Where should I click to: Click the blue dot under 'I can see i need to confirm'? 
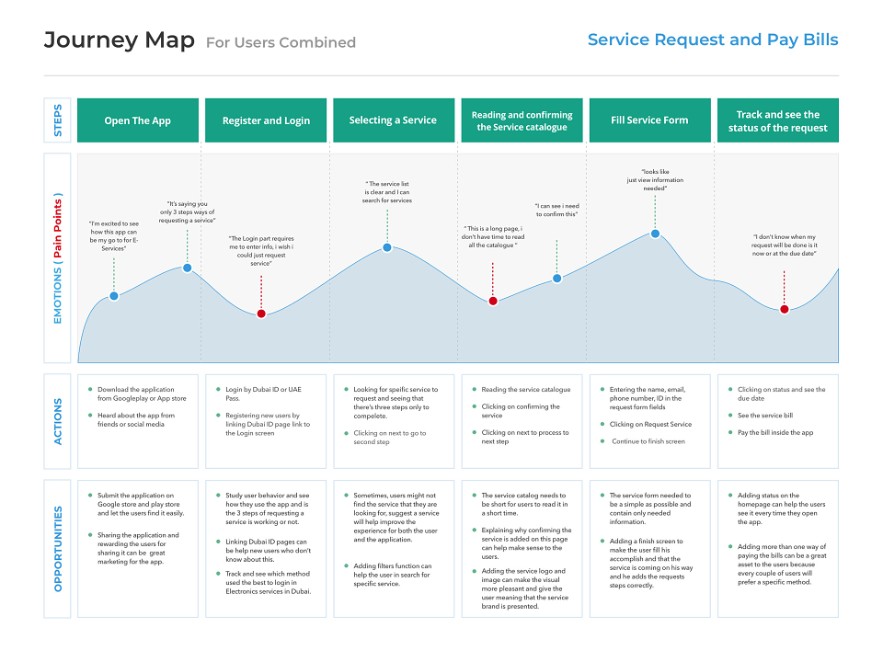click(557, 278)
